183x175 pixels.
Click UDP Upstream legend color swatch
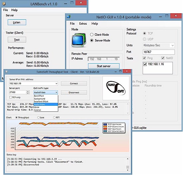pos(105,129)
